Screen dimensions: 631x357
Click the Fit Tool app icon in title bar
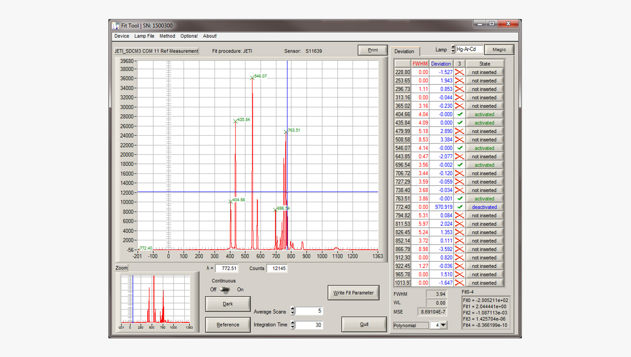115,26
